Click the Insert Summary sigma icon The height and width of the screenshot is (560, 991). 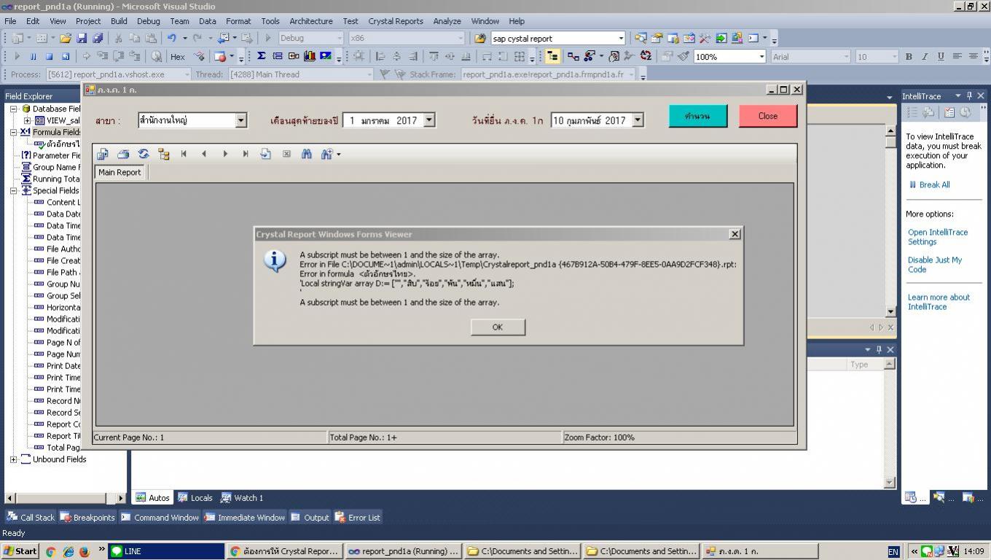coord(261,56)
